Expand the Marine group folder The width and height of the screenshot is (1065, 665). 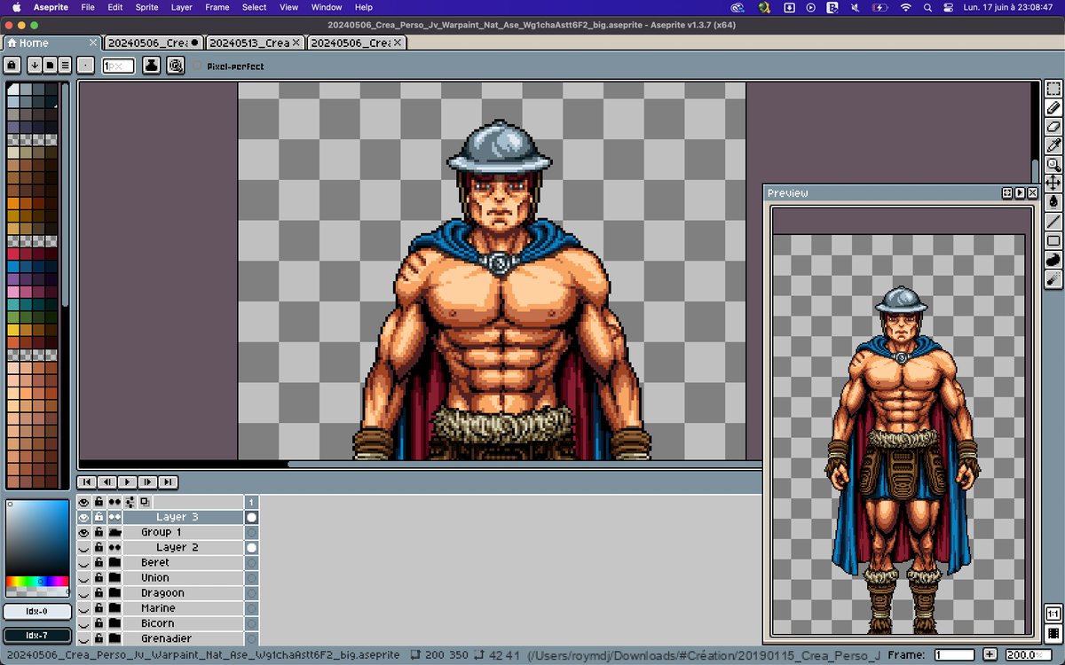(114, 608)
